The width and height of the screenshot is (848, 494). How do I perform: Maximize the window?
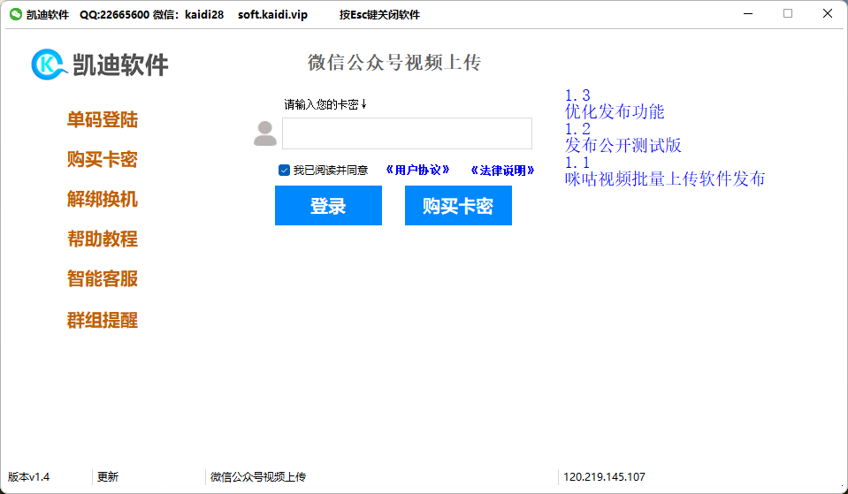pos(788,13)
